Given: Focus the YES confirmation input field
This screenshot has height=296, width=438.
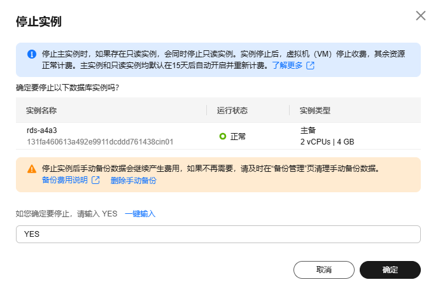Looking at the screenshot, I should (218, 234).
